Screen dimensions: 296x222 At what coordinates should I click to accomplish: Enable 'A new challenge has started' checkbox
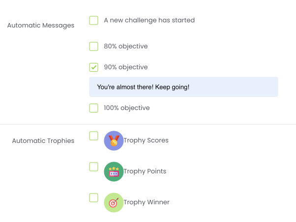point(93,20)
